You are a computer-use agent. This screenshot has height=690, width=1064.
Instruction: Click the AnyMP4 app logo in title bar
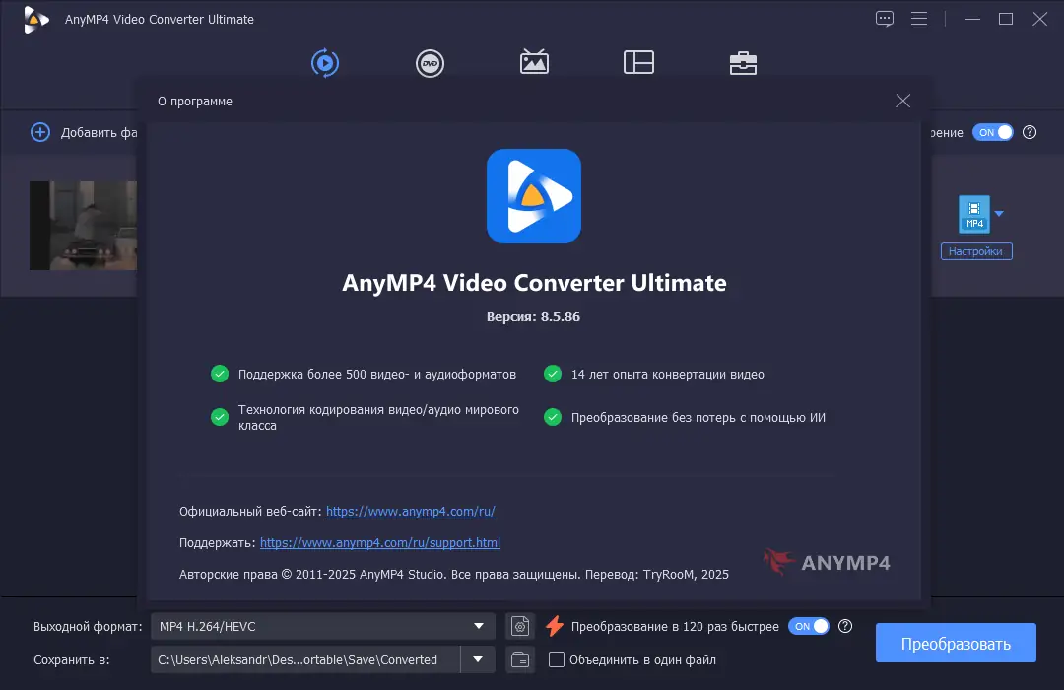click(35, 19)
